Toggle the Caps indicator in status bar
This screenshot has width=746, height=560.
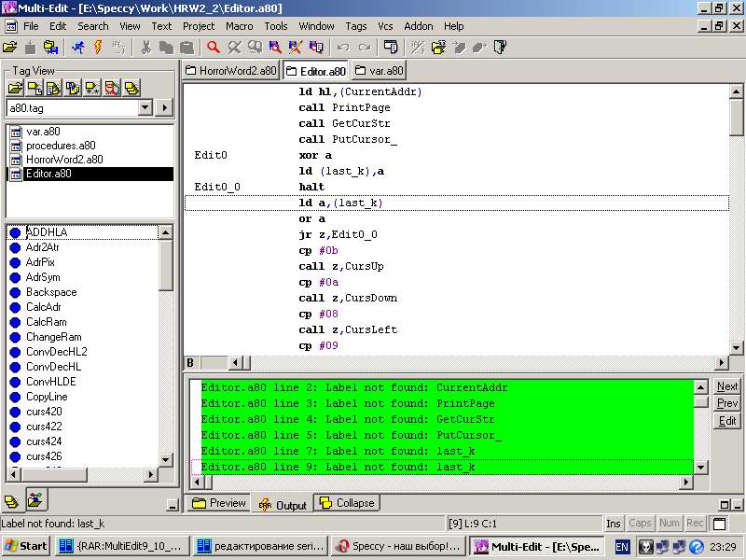click(x=641, y=524)
